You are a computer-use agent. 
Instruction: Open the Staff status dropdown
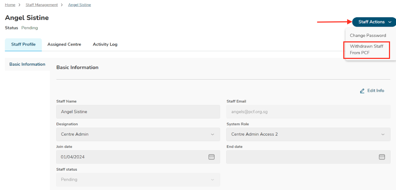coord(138,179)
